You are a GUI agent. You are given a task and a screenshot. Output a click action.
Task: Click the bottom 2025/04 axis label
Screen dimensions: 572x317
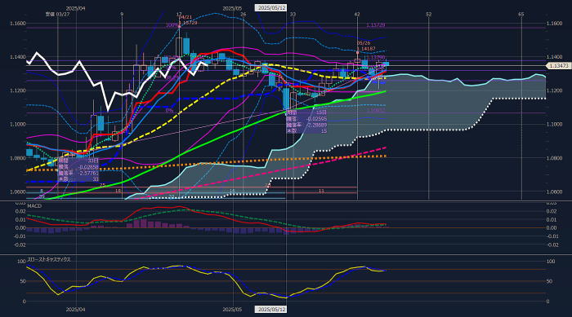[75, 310]
